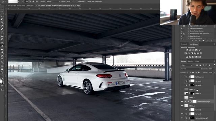Select the Pen tool
This screenshot has width=216, height=121.
click(x=2, y=56)
